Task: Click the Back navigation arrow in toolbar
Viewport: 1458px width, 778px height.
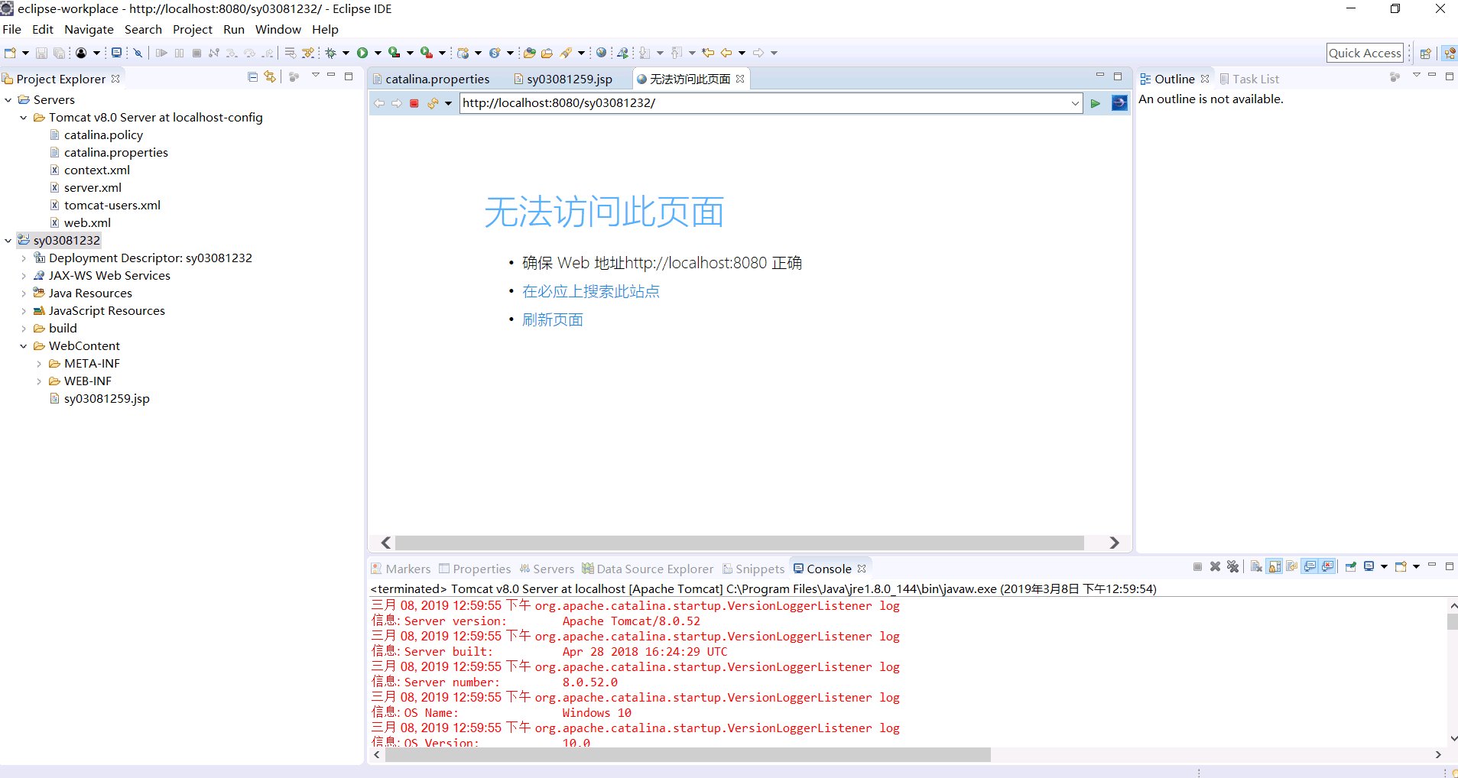Action: pyautogui.click(x=726, y=53)
